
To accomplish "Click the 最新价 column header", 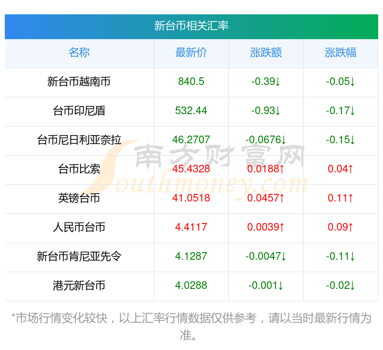I will (x=191, y=53).
